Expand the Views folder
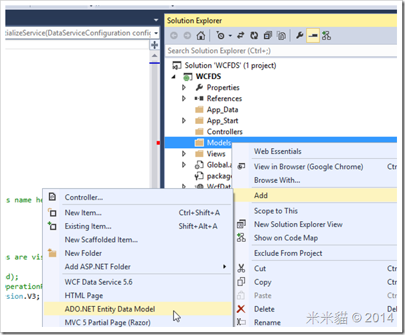 [184, 154]
